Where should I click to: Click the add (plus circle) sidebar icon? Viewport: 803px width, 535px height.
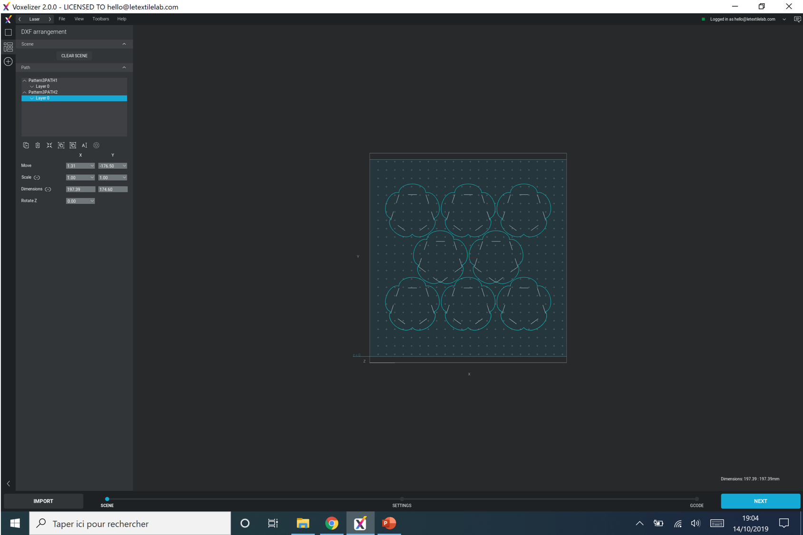tap(8, 61)
